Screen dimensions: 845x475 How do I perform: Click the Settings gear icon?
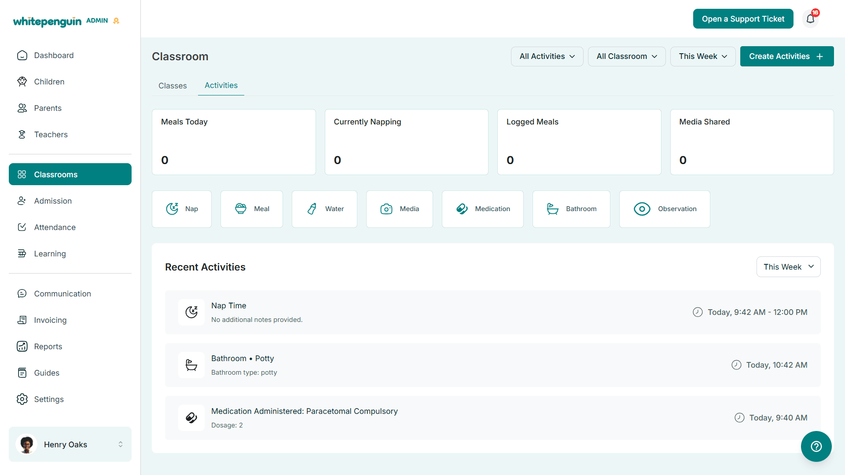pos(22,399)
